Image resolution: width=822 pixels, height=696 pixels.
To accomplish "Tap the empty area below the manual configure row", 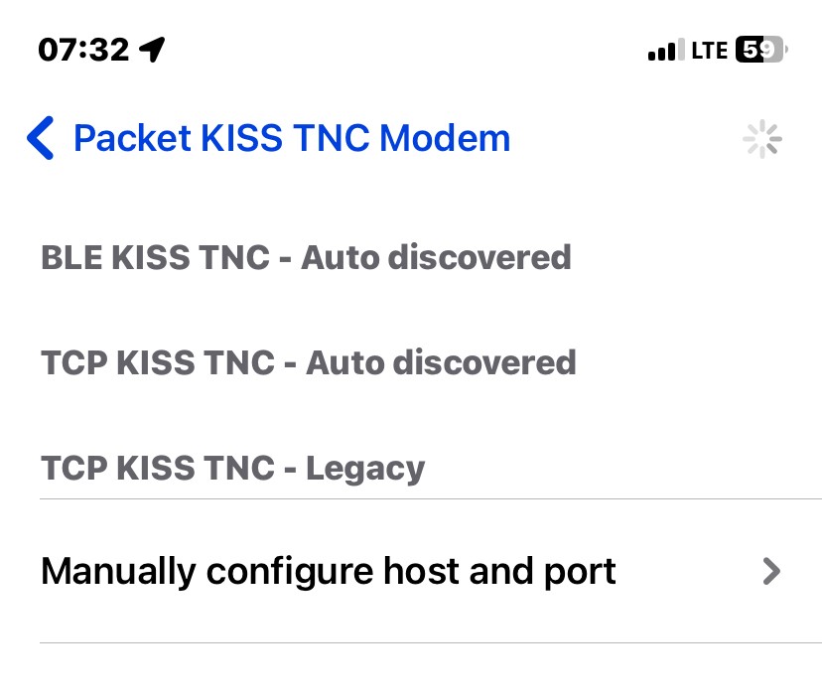I will point(411,670).
